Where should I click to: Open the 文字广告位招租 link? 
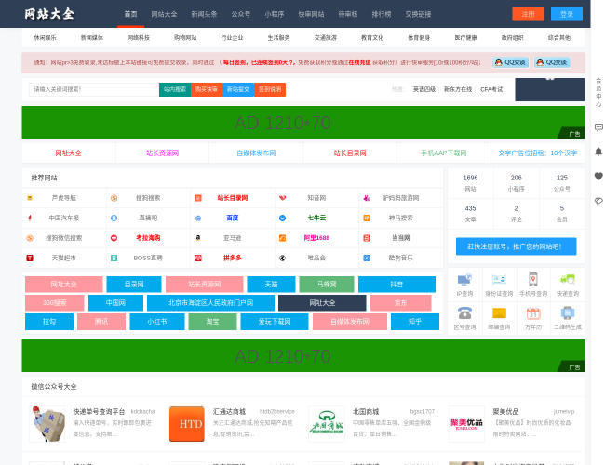pos(537,153)
